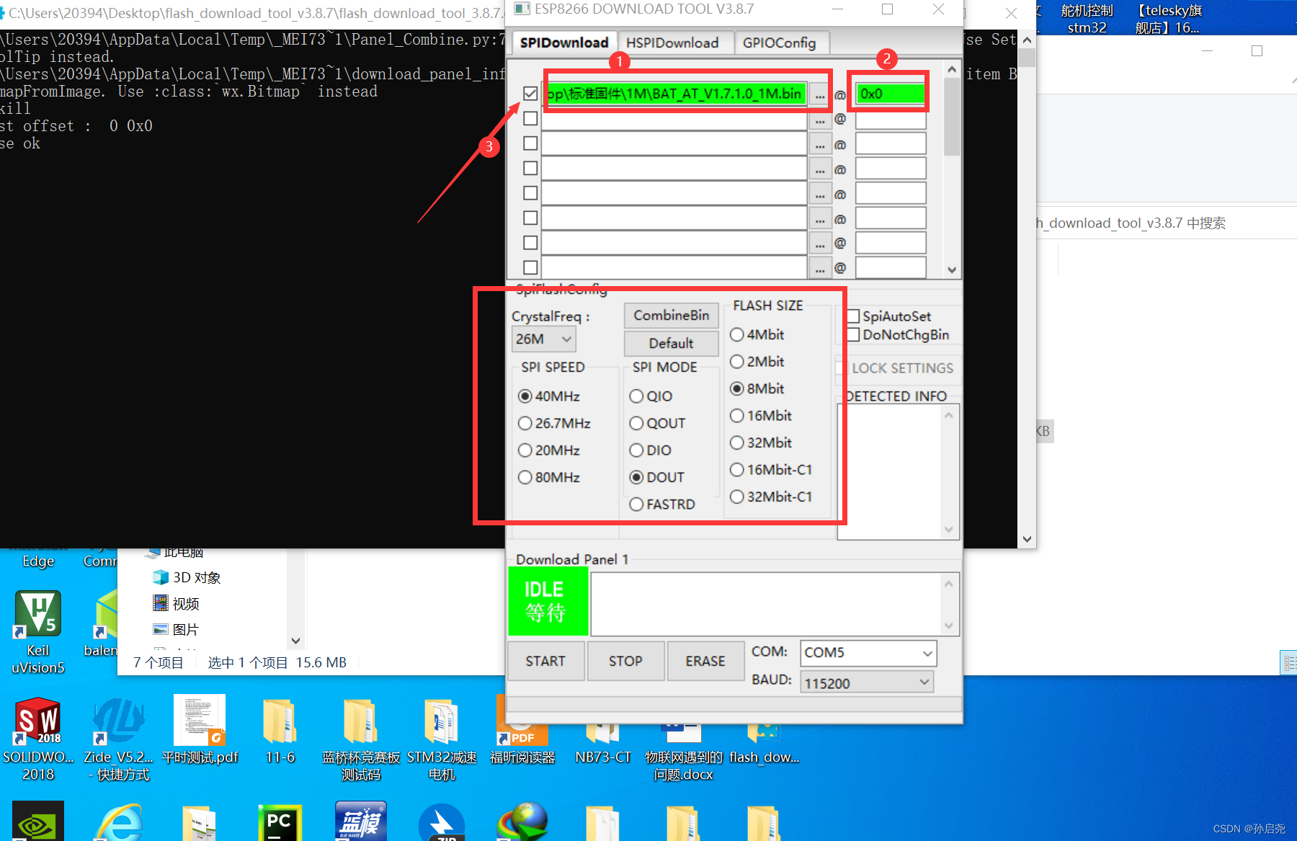This screenshot has width=1297, height=841.
Task: Open NVIDIA desktop icon
Action: [x=38, y=822]
